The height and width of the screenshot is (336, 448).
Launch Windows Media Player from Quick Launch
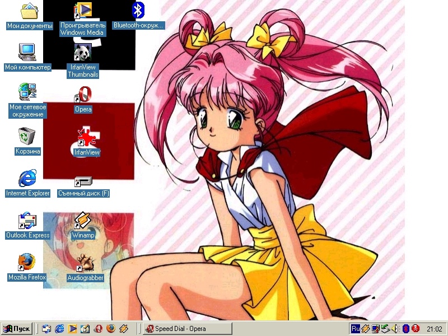(x=72, y=329)
